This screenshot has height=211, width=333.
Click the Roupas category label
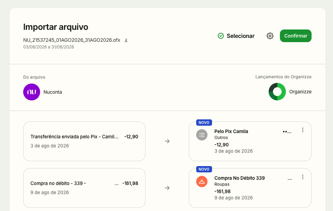pyautogui.click(x=222, y=184)
